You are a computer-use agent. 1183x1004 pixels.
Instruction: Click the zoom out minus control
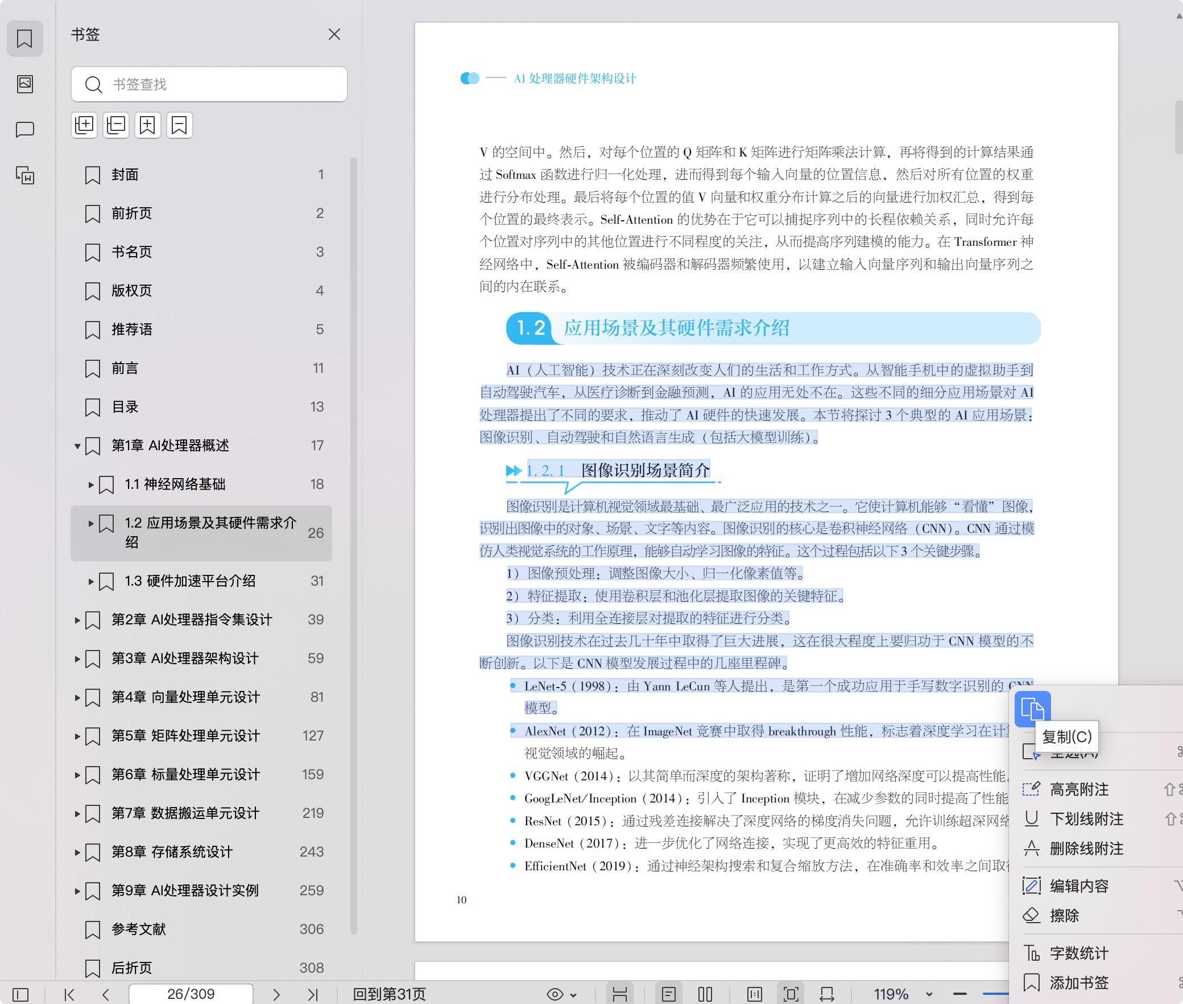960,994
